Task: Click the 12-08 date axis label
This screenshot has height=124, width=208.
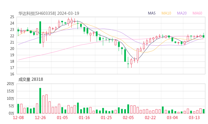Action: [18, 118]
